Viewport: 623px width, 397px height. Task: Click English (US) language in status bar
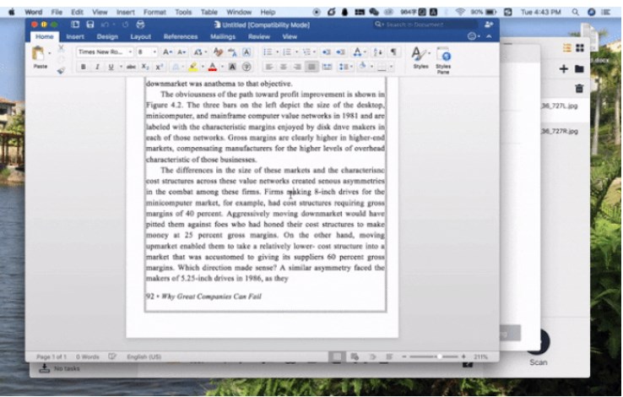pyautogui.click(x=144, y=356)
